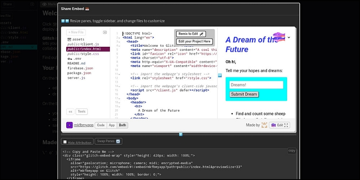Click the Made by user avatar

coord(265,125)
